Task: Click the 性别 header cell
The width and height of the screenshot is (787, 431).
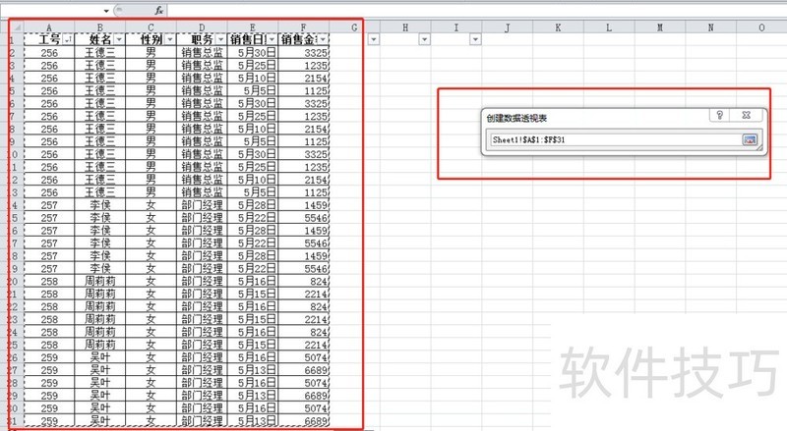Action: pyautogui.click(x=151, y=39)
